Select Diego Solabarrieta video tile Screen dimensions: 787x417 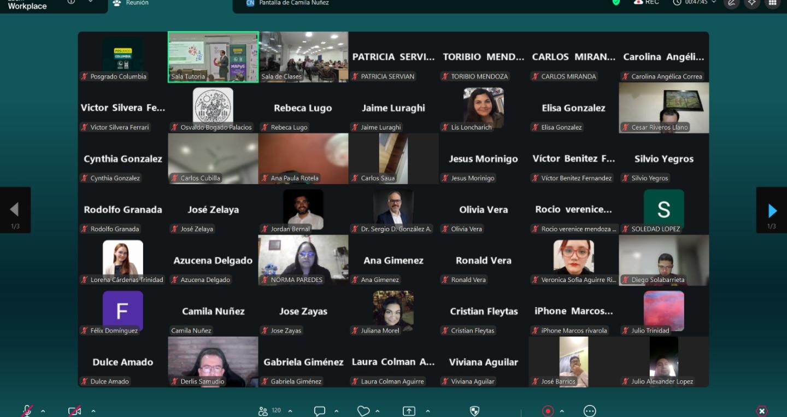[664, 260]
